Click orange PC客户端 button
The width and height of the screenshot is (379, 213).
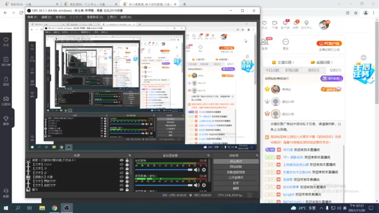tap(329, 44)
